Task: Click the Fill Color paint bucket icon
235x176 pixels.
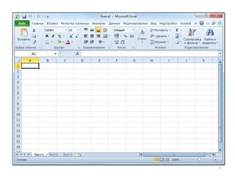Action: pyautogui.click(x=59, y=42)
